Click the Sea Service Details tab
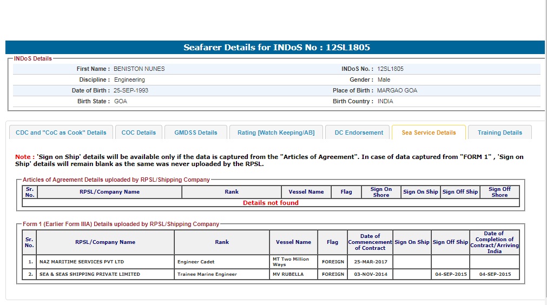This screenshot has height=305, width=547. point(429,132)
